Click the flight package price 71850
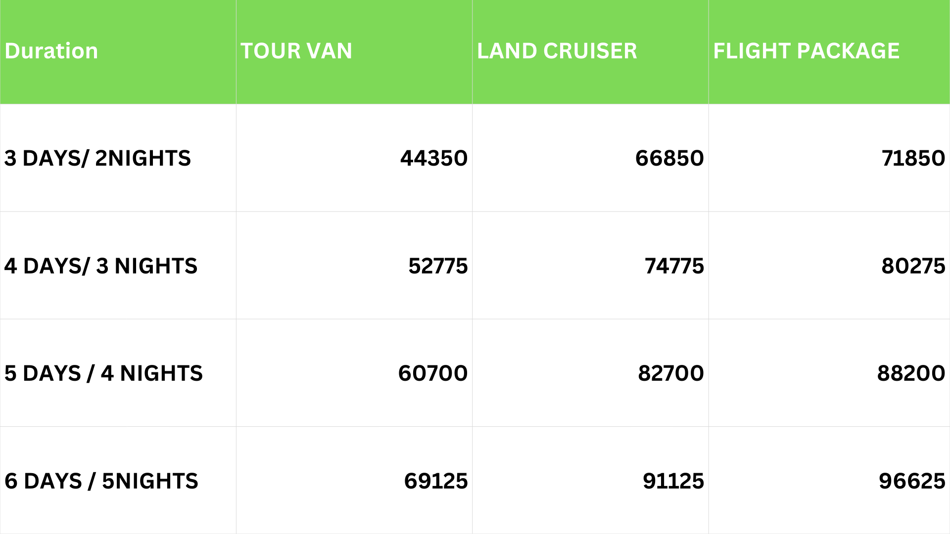Image resolution: width=950 pixels, height=534 pixels. 913,158
